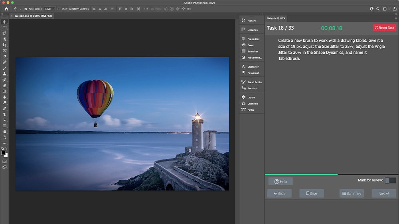Toggle the Mark for review switch
399x224 pixels.
click(x=390, y=180)
